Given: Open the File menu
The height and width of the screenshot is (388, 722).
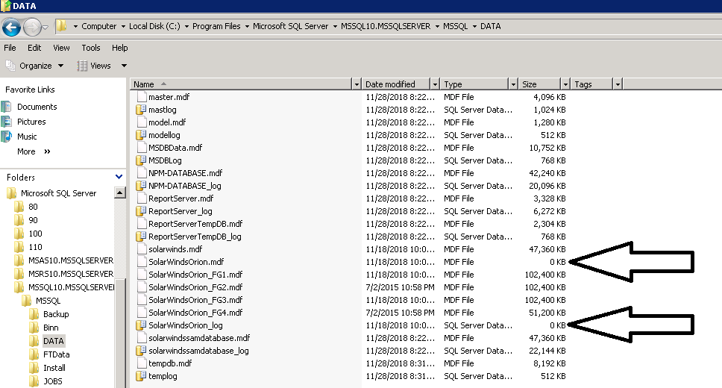Looking at the screenshot, I should [x=10, y=48].
